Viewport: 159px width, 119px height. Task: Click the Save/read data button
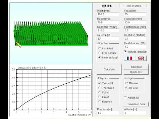coord(136,104)
